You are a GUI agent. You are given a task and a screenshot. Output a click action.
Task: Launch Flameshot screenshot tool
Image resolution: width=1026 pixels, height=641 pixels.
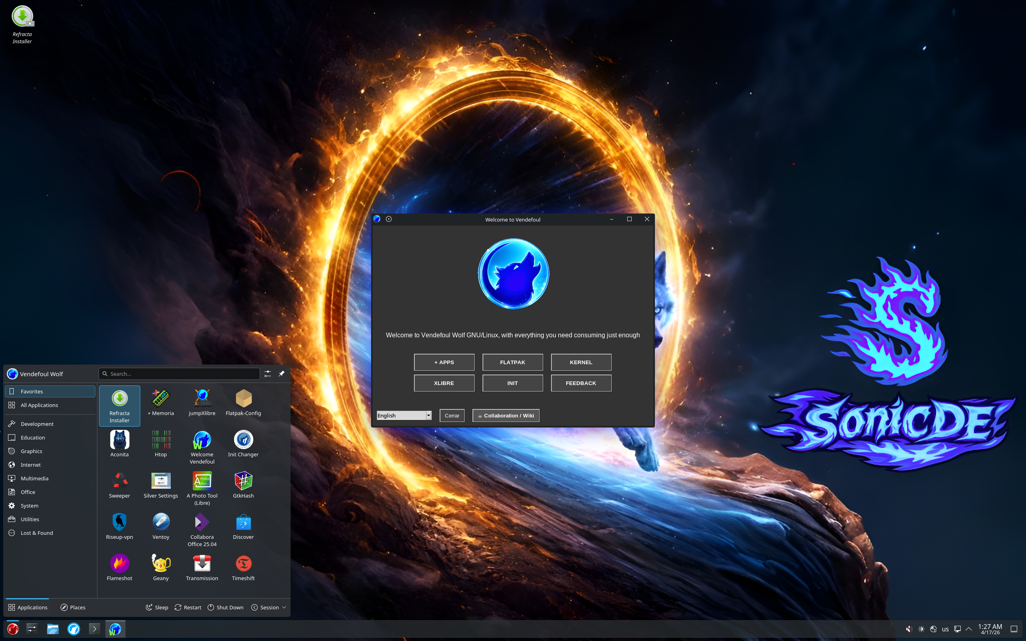[119, 567]
